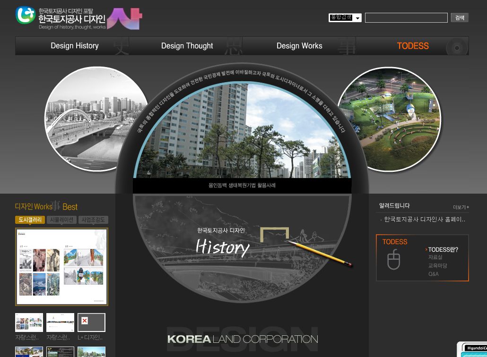
Task: Click the 한국토지공사 디자인 History graphic
Action: 223,244
